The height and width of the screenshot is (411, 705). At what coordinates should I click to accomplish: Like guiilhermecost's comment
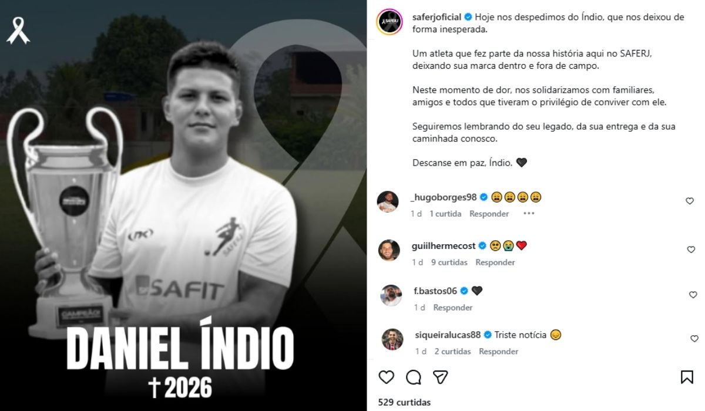pyautogui.click(x=691, y=250)
